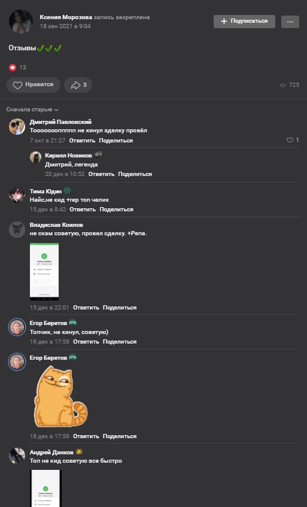Toggle the Нравится like button on the post
The height and width of the screenshot is (507, 307).
click(34, 85)
